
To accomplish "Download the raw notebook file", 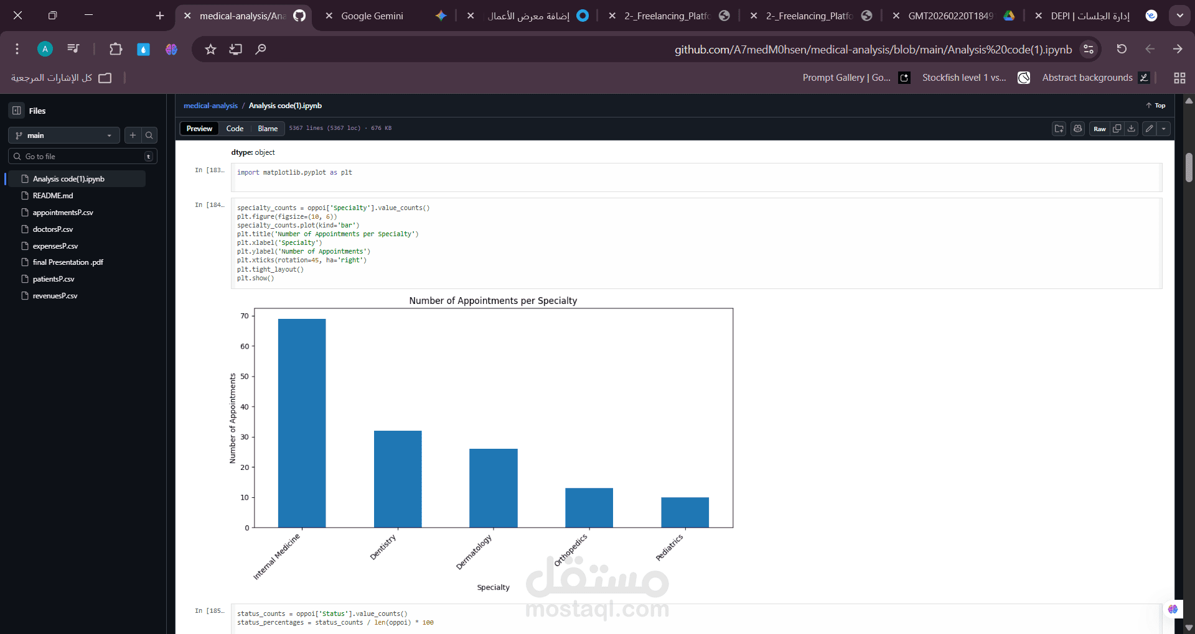I will tap(1132, 129).
